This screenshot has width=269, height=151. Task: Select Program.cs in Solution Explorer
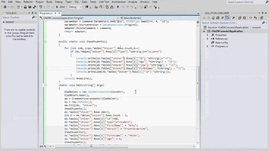(x=222, y=46)
